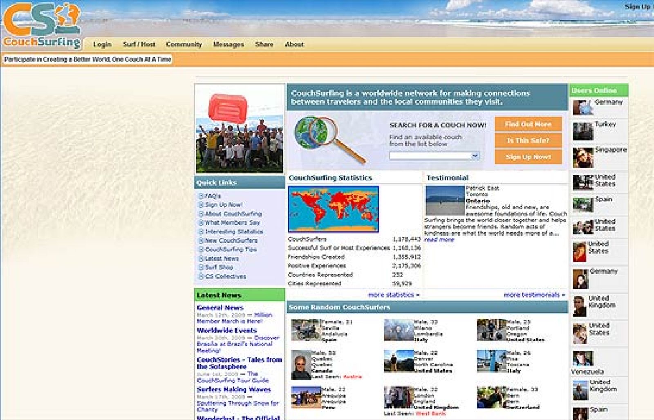Click the group photo with red couch
The height and width of the screenshot is (420, 654).
coord(240,129)
